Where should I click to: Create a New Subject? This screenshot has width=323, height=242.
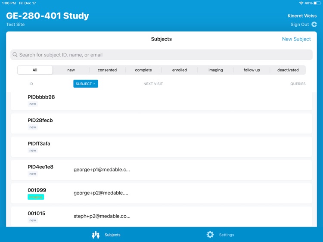(296, 39)
